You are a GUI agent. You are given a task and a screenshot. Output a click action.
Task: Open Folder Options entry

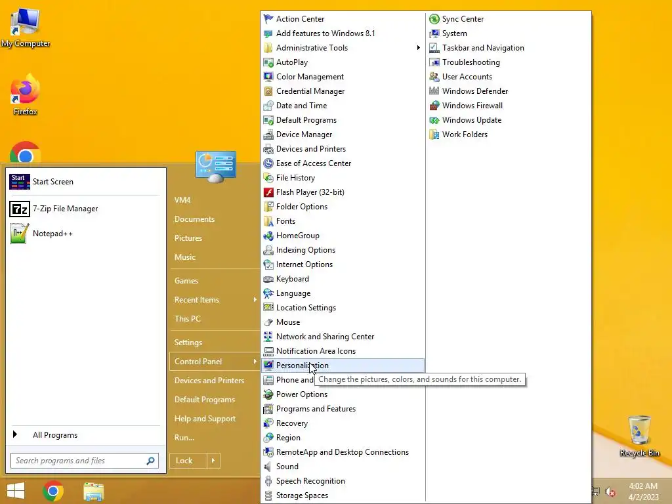(x=343, y=207)
